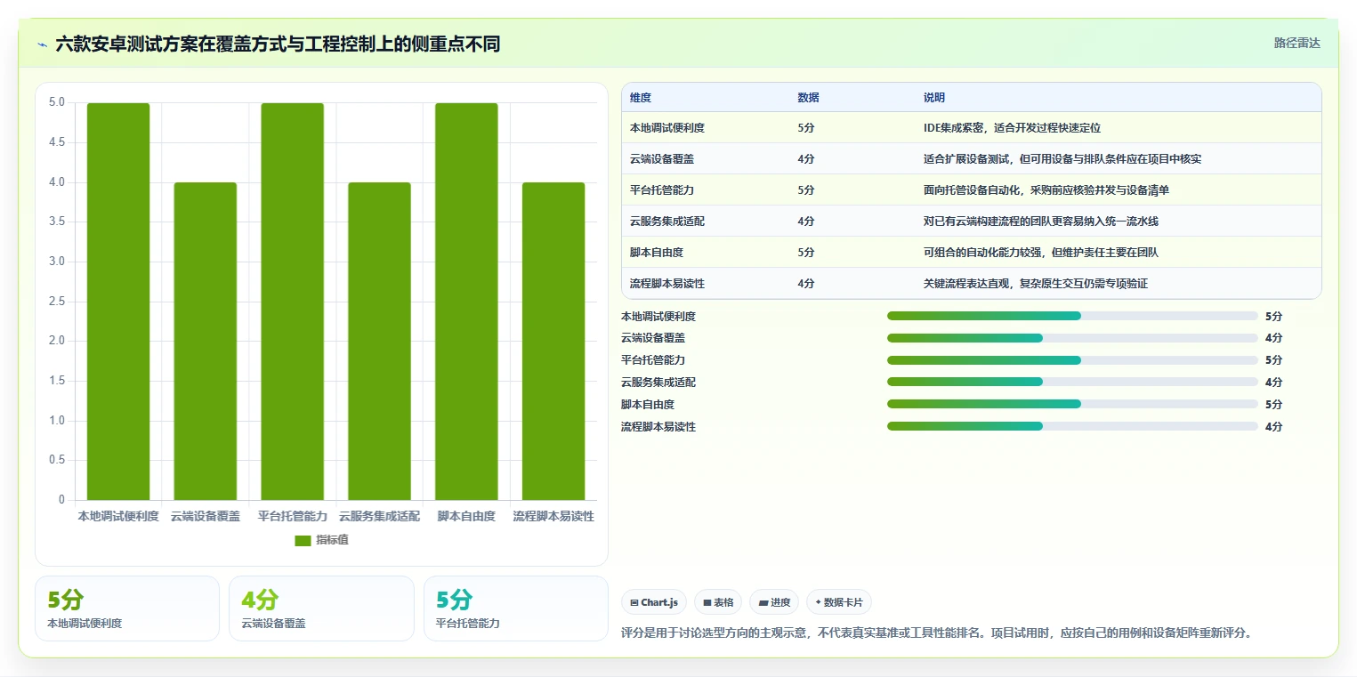Open the 路径雷达 link at top right
The height and width of the screenshot is (677, 1357).
pos(1296,43)
